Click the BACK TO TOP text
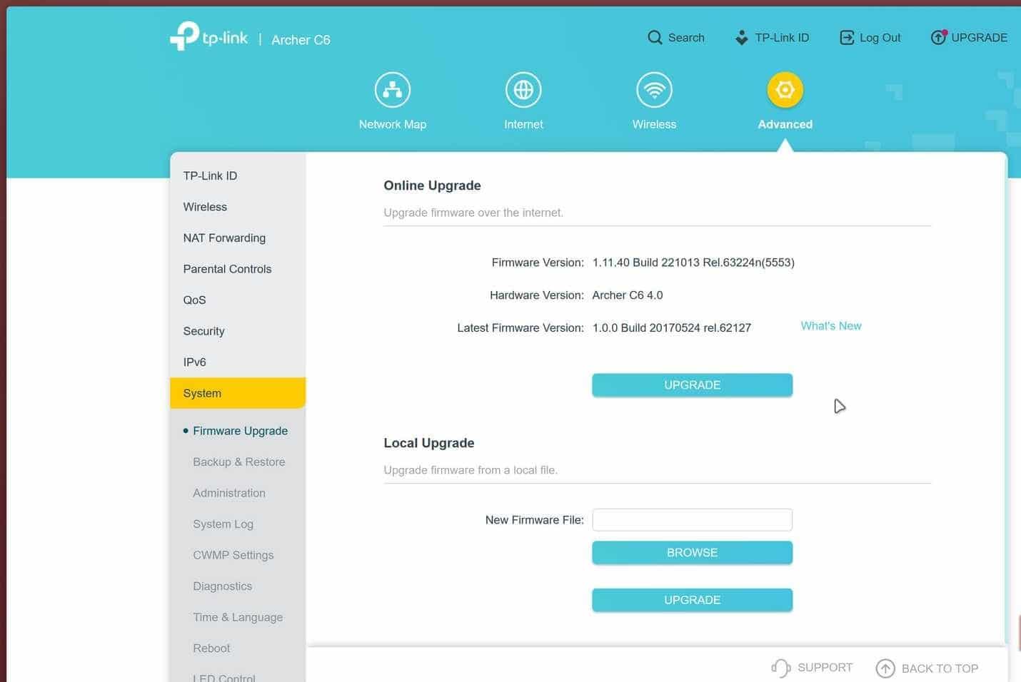1021x682 pixels. [940, 668]
